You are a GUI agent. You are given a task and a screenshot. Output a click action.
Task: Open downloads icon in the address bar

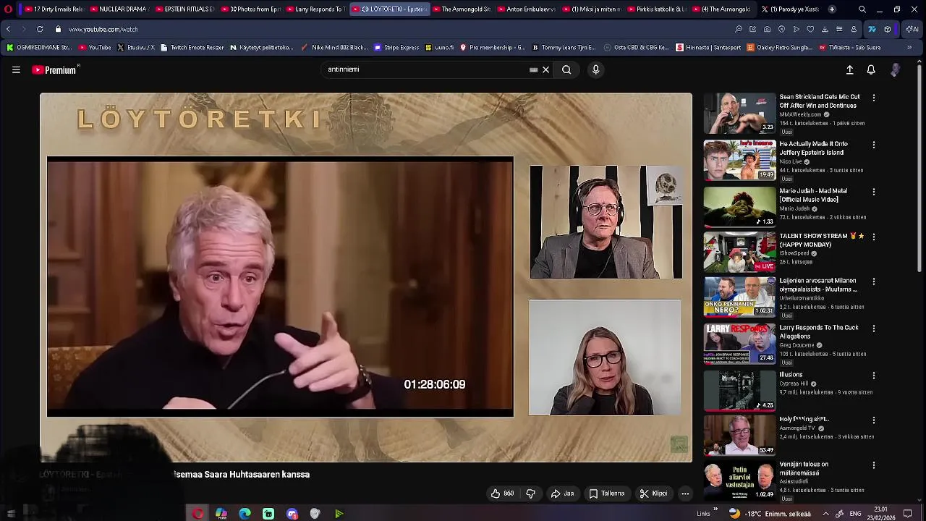(825, 29)
